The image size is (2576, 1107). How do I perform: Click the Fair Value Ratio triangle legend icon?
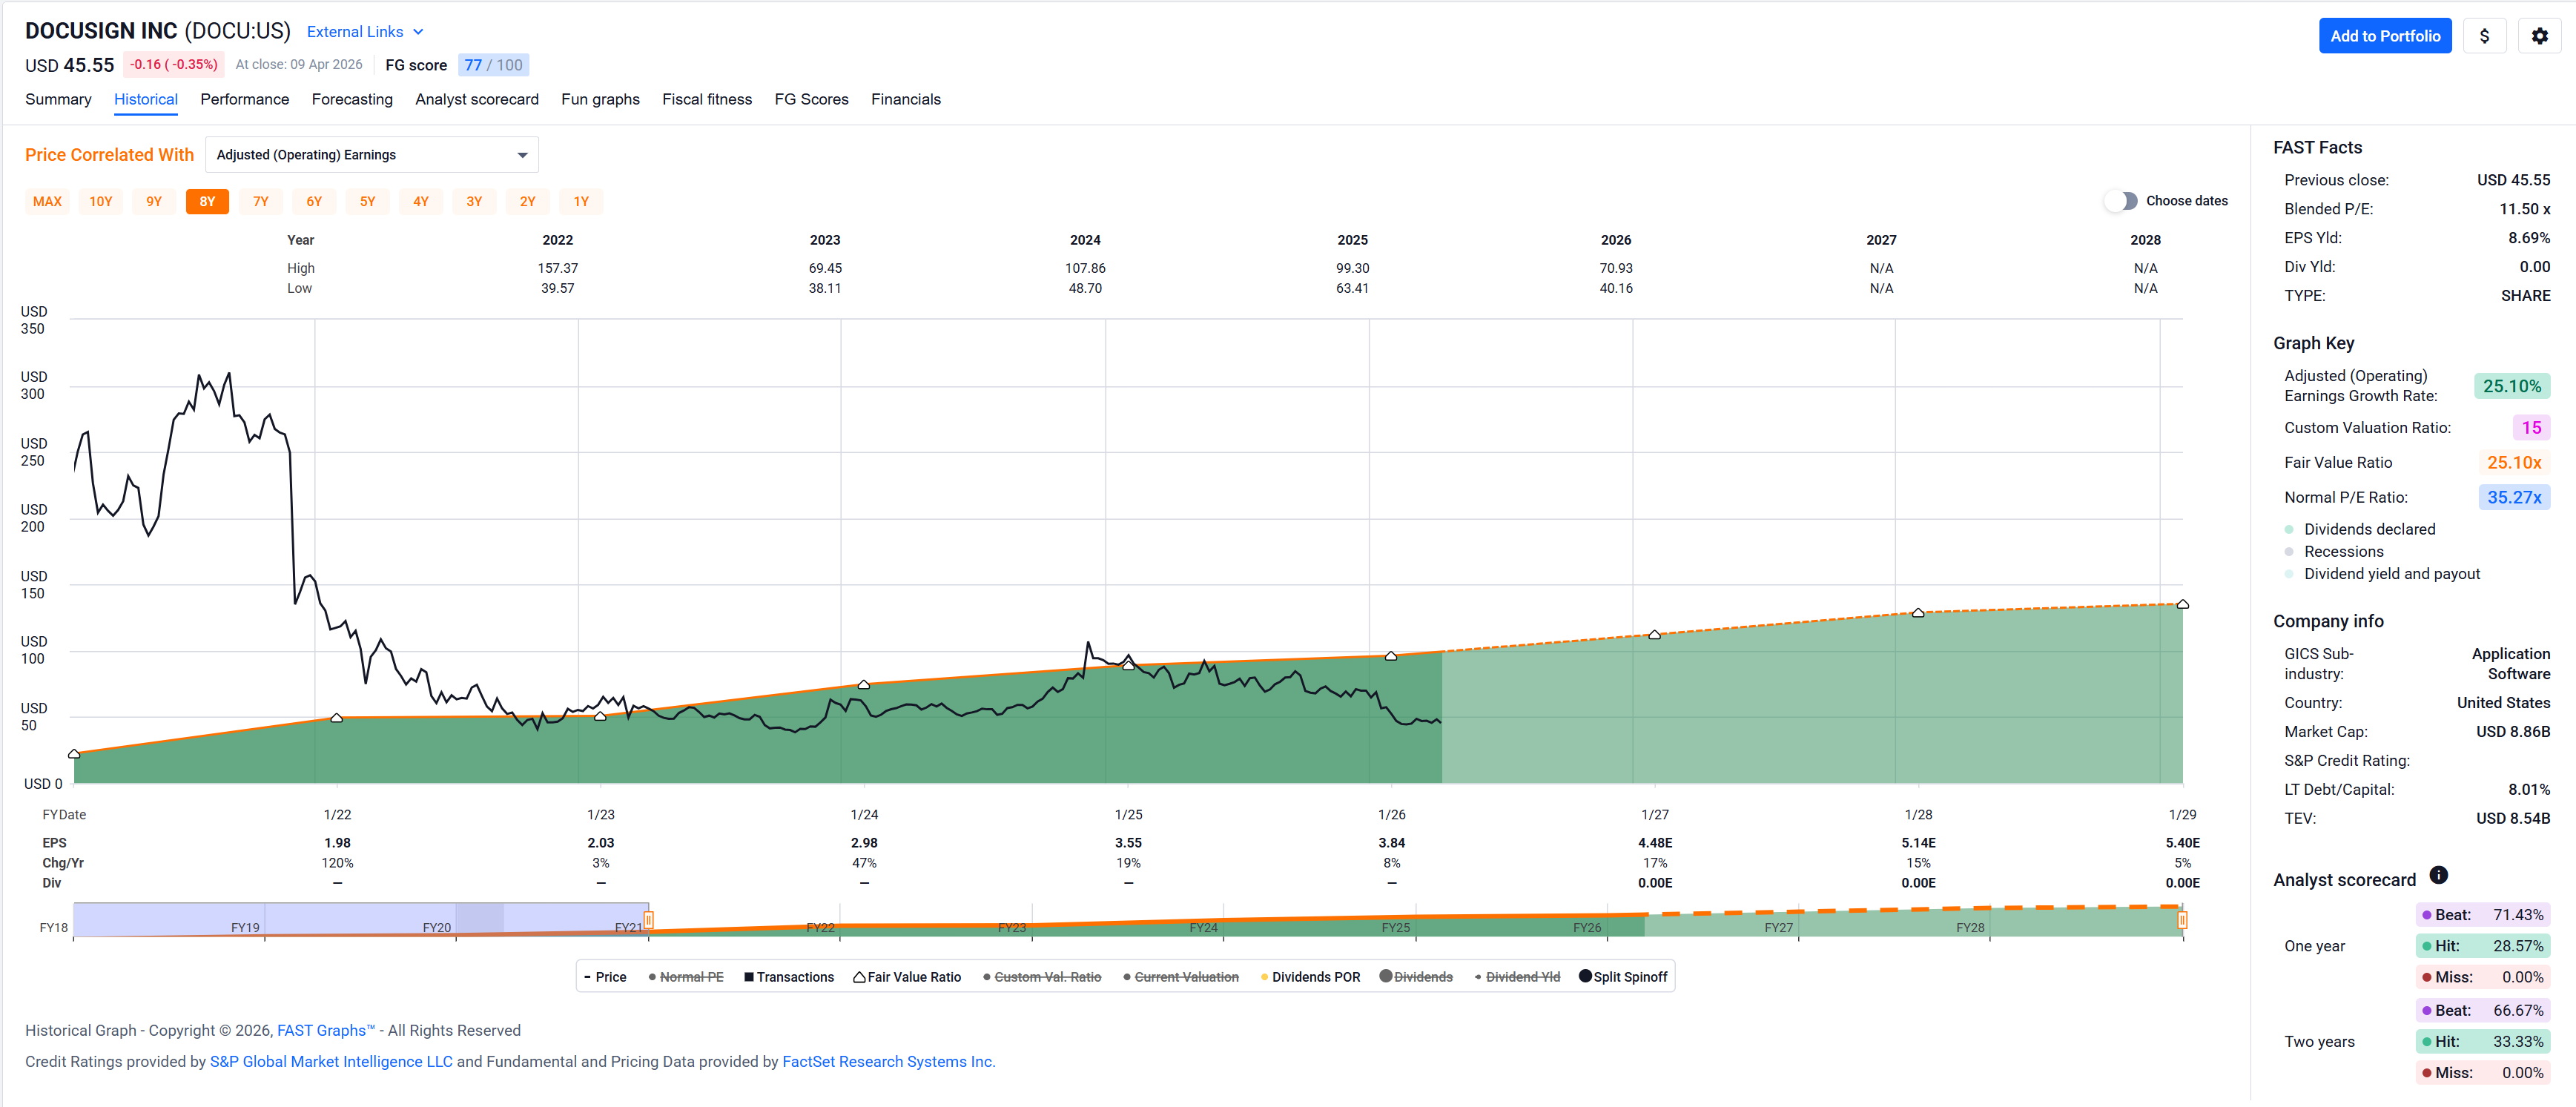859,977
